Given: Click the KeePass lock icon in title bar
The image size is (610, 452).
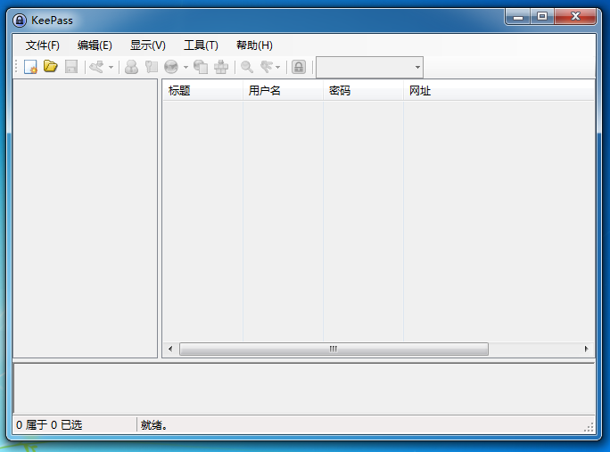Looking at the screenshot, I should 20,21.
